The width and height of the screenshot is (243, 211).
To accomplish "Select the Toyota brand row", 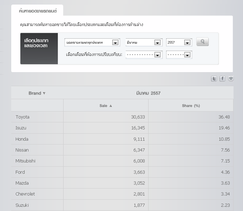I will pos(22,117).
